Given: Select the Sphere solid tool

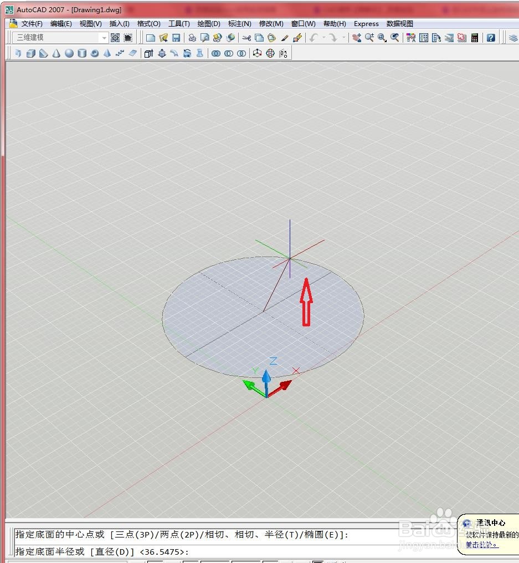Looking at the screenshot, I should tap(69, 54).
